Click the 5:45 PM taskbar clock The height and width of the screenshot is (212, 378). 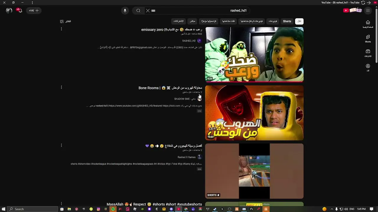361,209
